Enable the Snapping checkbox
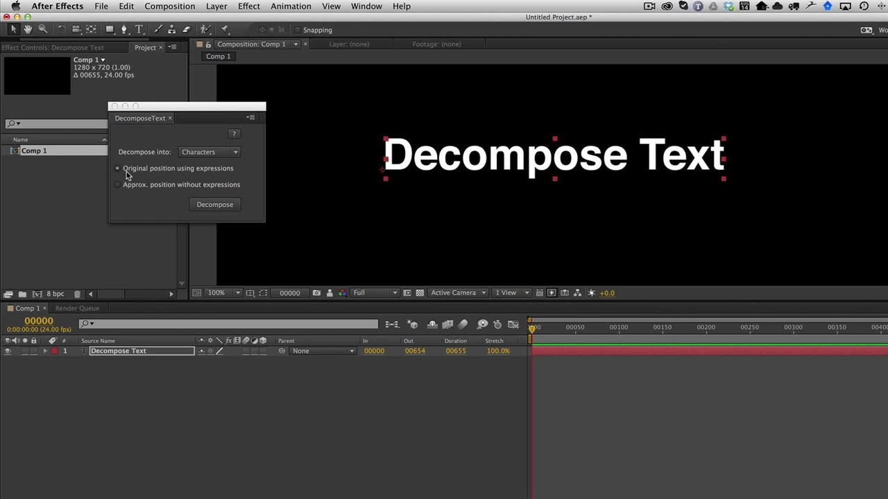 pyautogui.click(x=298, y=30)
